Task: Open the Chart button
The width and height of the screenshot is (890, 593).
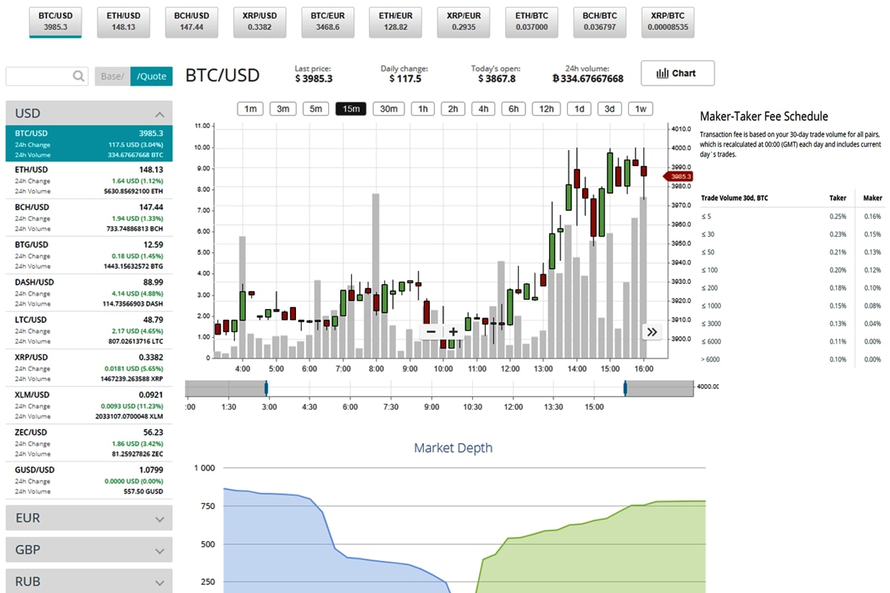Action: [x=678, y=73]
